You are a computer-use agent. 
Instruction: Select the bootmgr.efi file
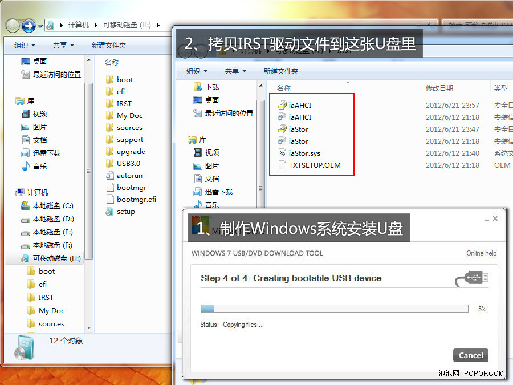pos(136,199)
